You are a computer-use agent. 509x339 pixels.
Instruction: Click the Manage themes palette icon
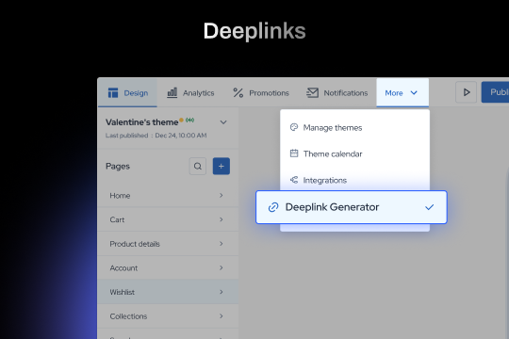coord(294,127)
